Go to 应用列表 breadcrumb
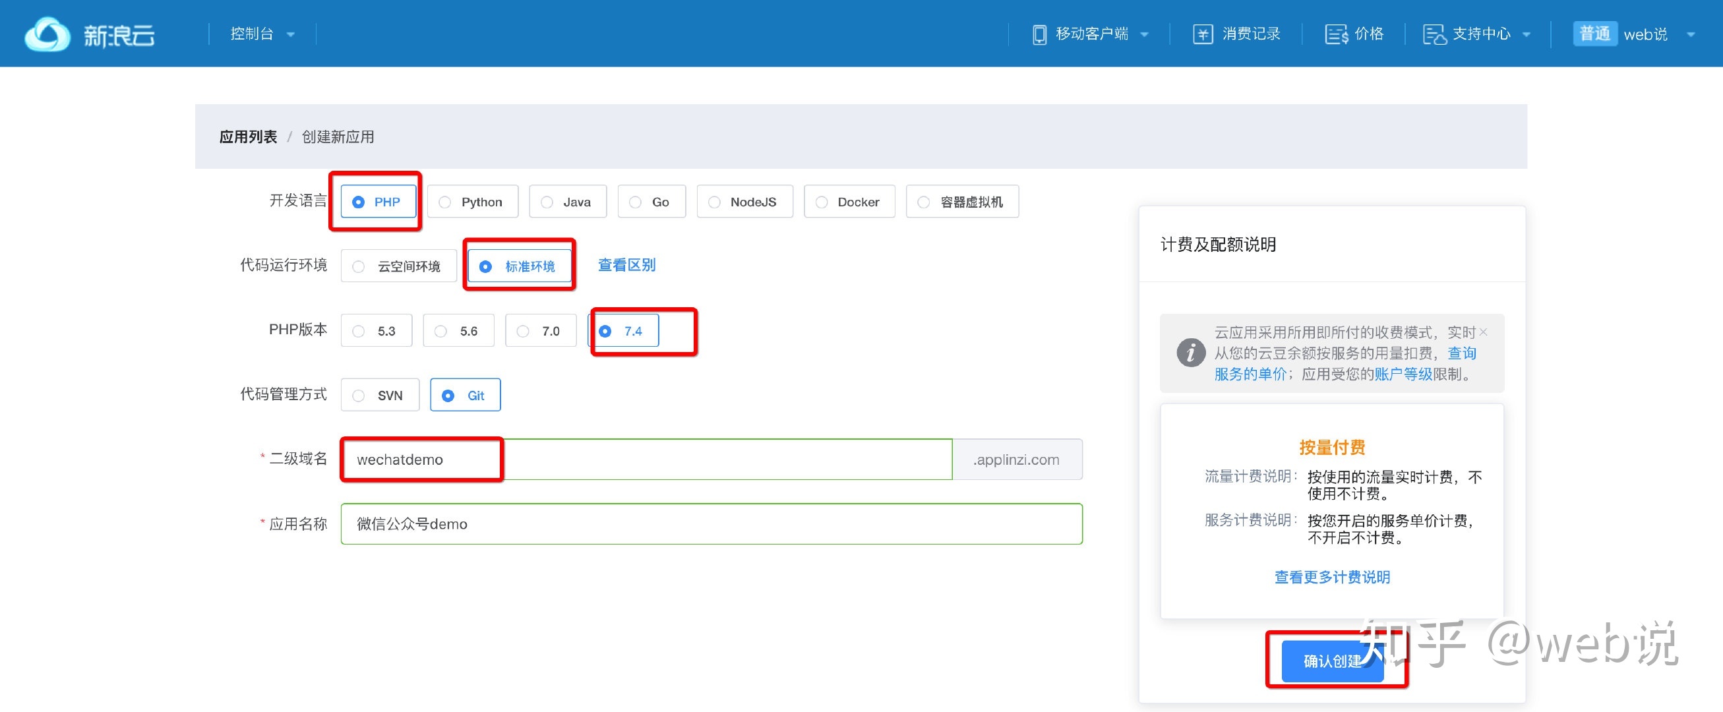This screenshot has width=1723, height=712. (x=247, y=136)
